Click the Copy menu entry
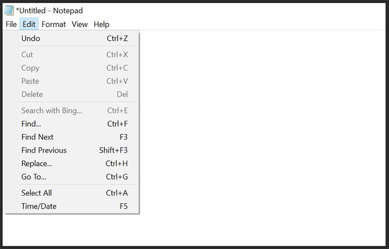Image resolution: width=389 pixels, height=249 pixels. pyautogui.click(x=30, y=68)
